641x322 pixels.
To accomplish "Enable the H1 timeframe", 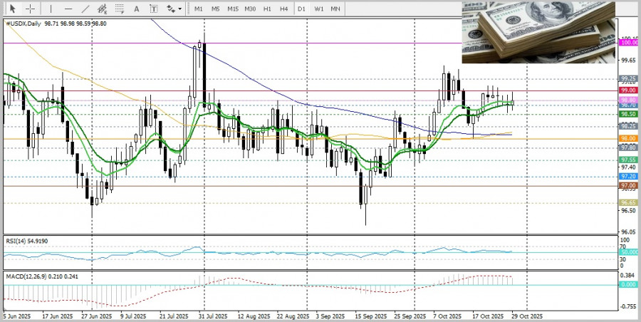I will (267, 9).
